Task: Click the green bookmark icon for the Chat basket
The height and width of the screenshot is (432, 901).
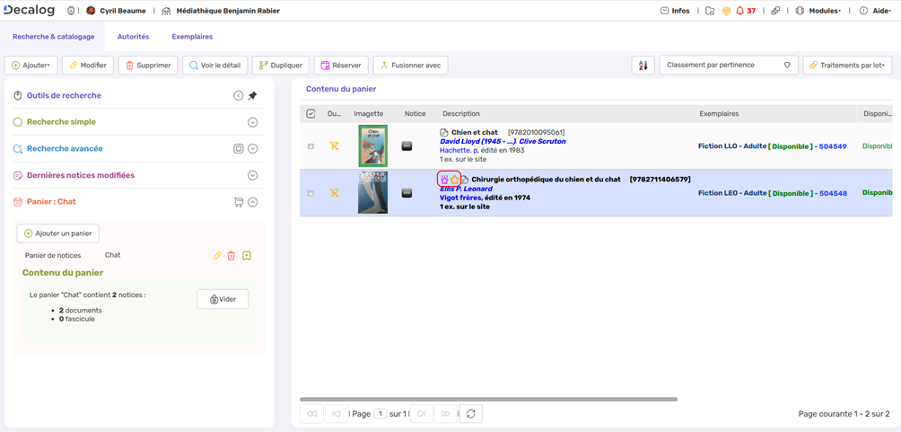Action: pos(247,256)
